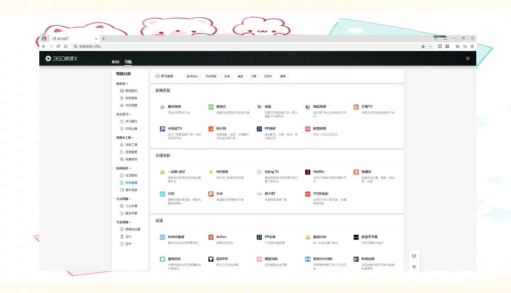This screenshot has width=511, height=293.
Task: Click the browser back arrow
Action: click(44, 46)
